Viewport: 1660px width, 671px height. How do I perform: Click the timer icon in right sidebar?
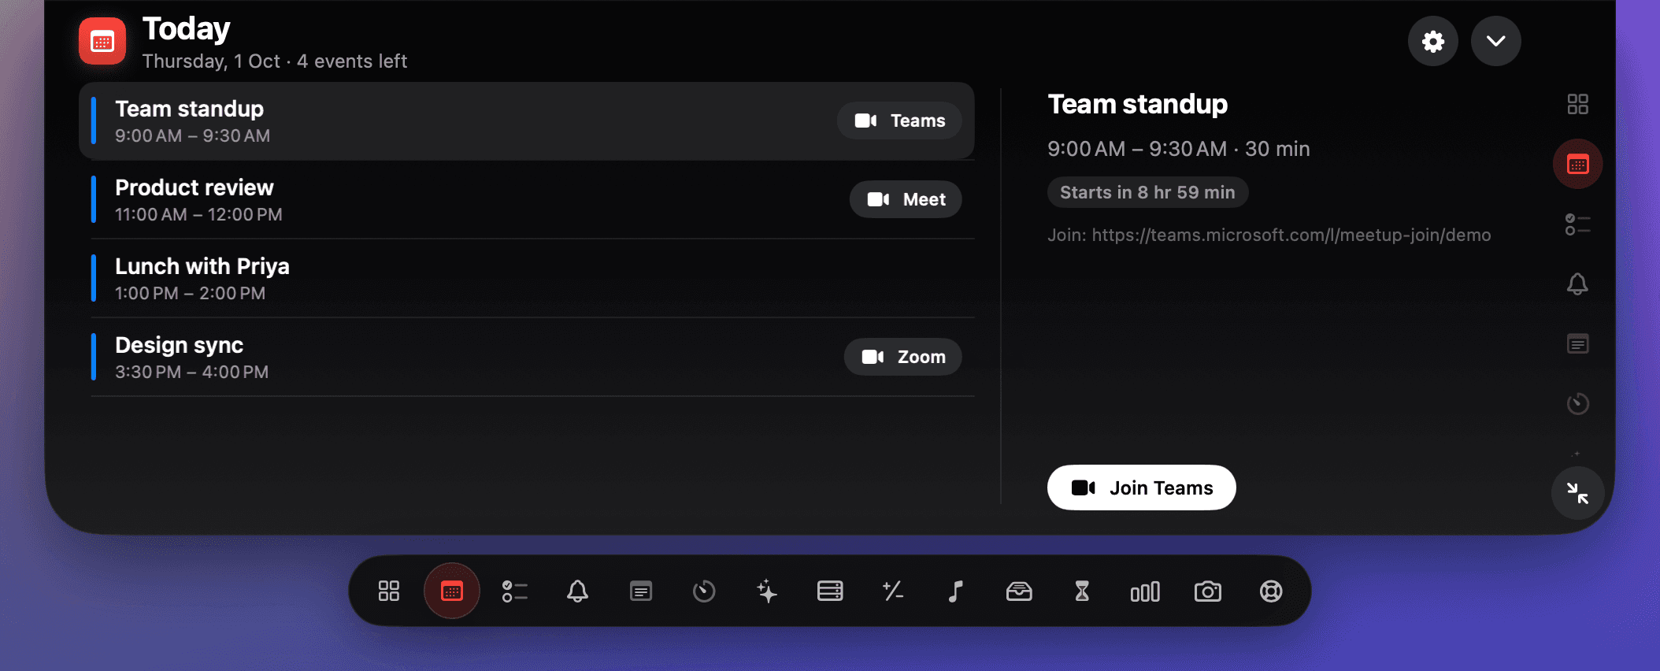(x=1577, y=403)
